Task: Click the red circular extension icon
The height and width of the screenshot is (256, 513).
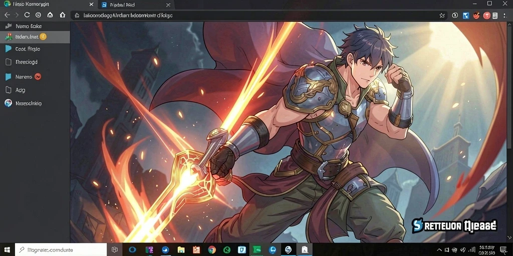Action: tap(487, 15)
